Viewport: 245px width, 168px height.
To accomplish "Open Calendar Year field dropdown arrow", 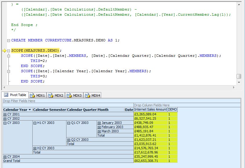I will (30, 110).
